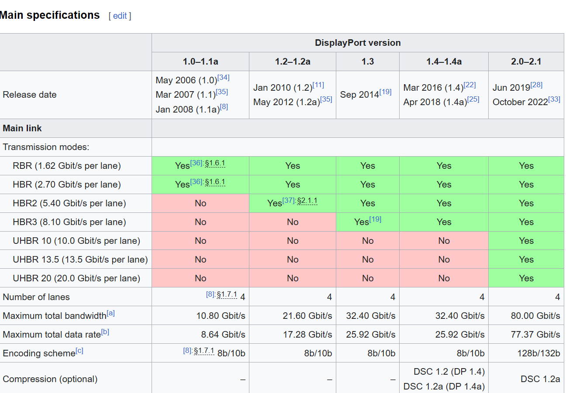Open citation [37] in the HBR2 row
The width and height of the screenshot is (566, 393).
[x=288, y=200]
